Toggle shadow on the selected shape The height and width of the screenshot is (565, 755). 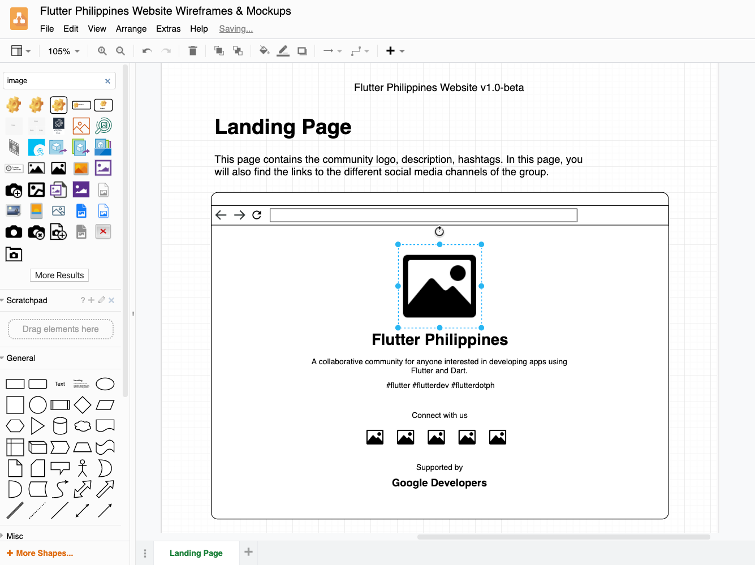tap(301, 50)
